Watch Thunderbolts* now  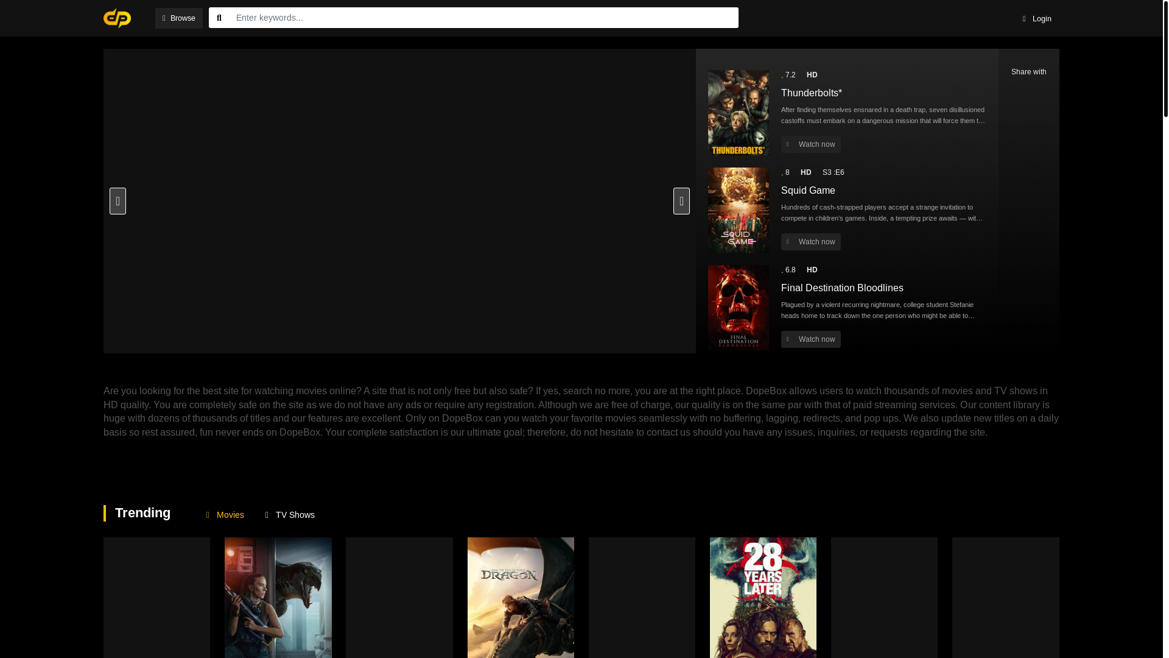[x=810, y=144]
